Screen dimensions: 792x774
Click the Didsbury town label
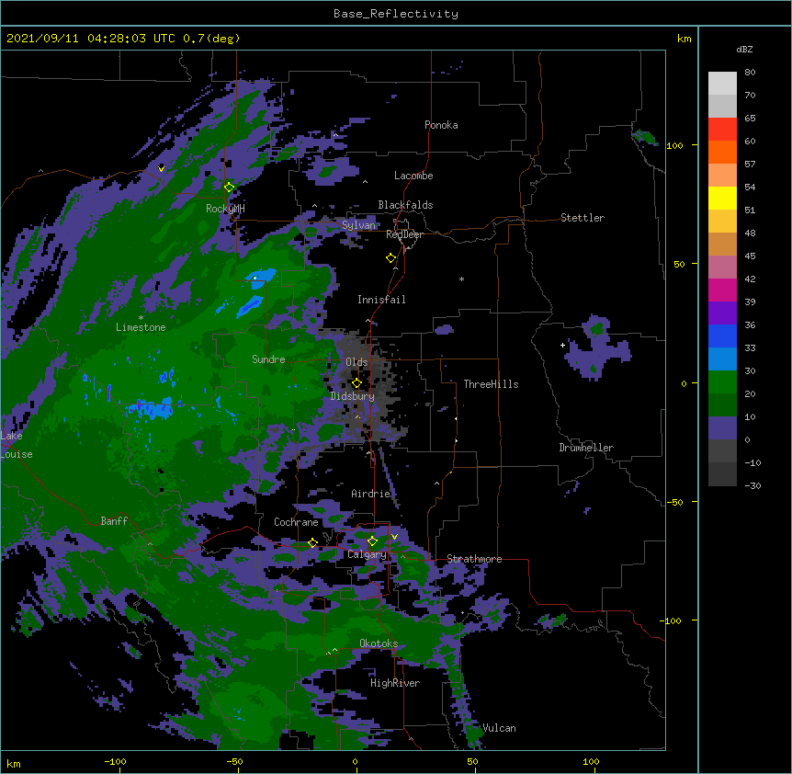[x=353, y=396]
